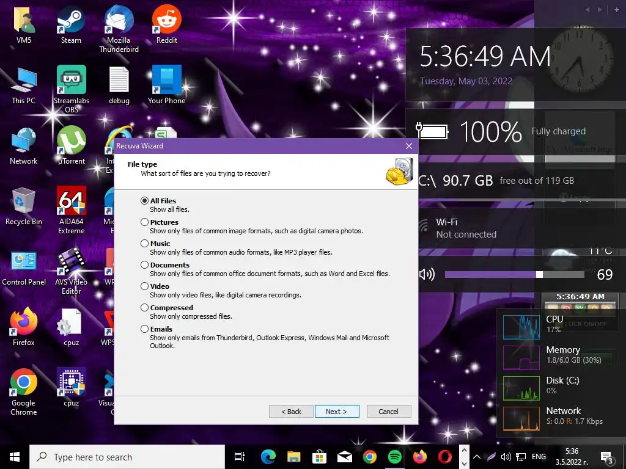Click the Network activity graph
Viewport: 626px width, 469px height.
[521, 419]
